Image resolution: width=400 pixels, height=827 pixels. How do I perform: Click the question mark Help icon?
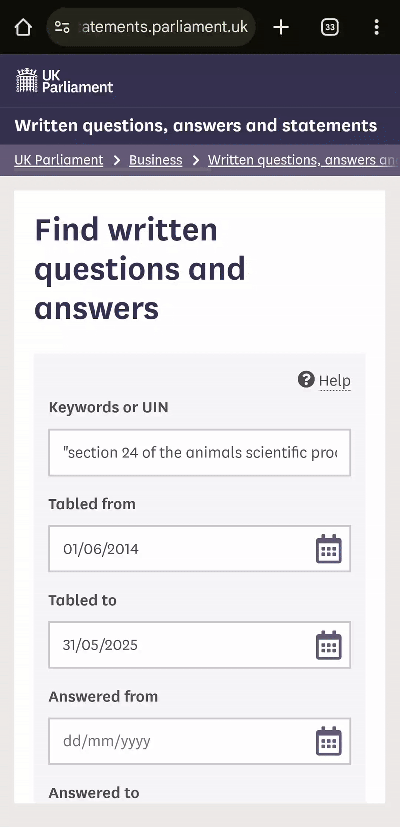point(306,380)
